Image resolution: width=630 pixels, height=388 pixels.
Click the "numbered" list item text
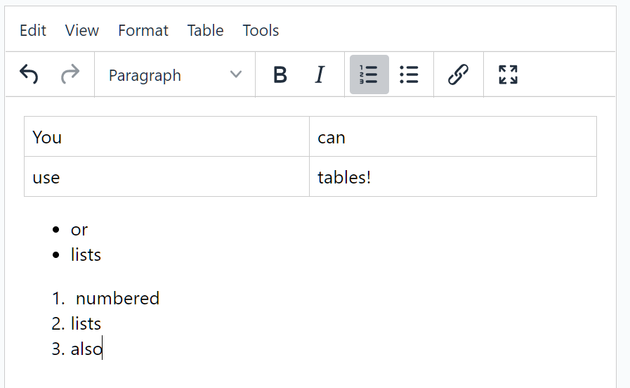tap(117, 299)
